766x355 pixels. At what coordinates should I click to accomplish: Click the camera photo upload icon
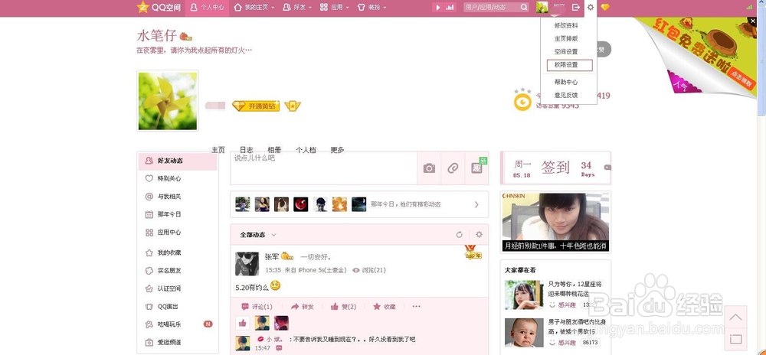[429, 168]
